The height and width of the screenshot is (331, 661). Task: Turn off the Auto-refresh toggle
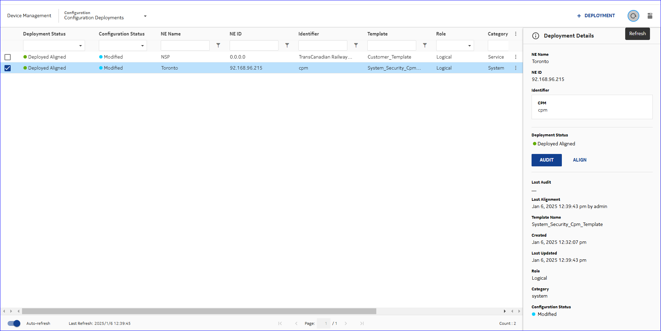pyautogui.click(x=14, y=323)
